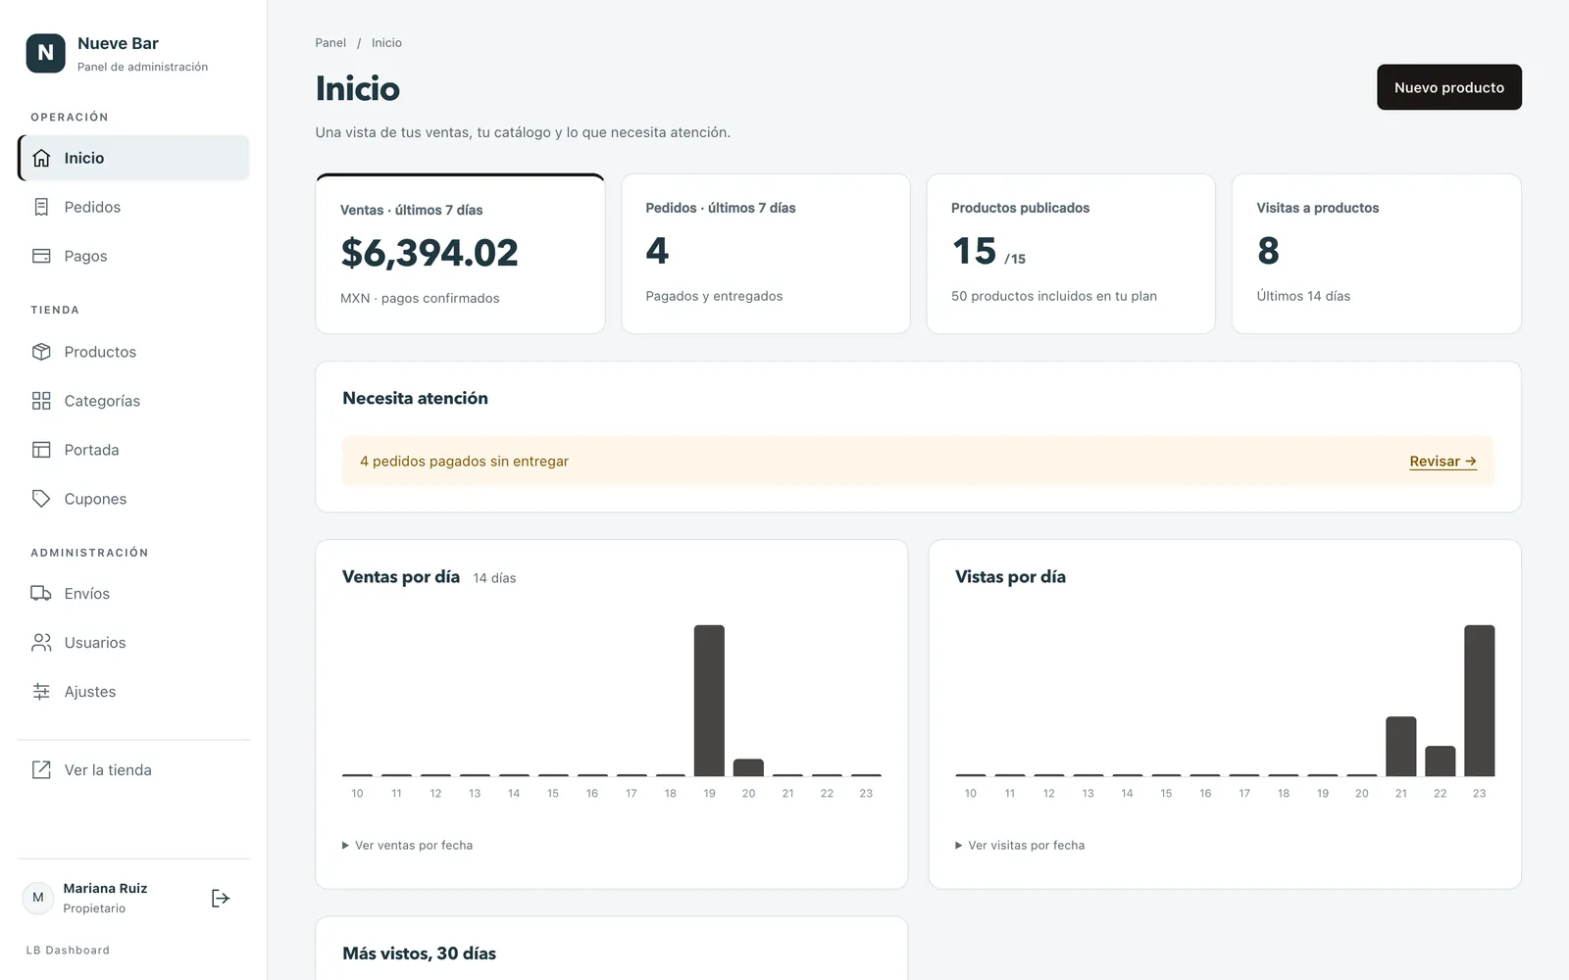Click the tall day 19 sales bar

pyautogui.click(x=709, y=701)
